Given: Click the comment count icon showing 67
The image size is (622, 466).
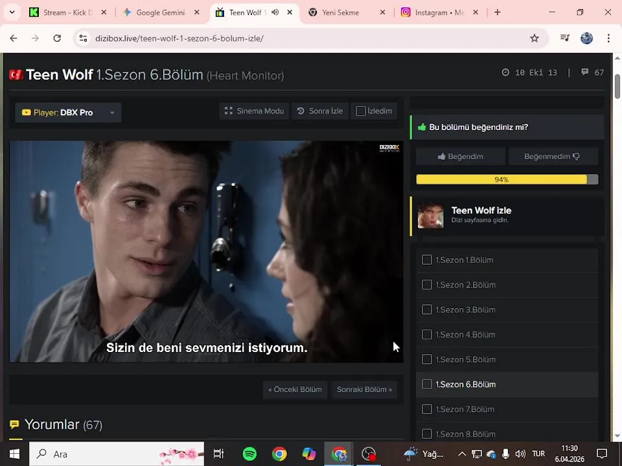Looking at the screenshot, I should click(584, 72).
